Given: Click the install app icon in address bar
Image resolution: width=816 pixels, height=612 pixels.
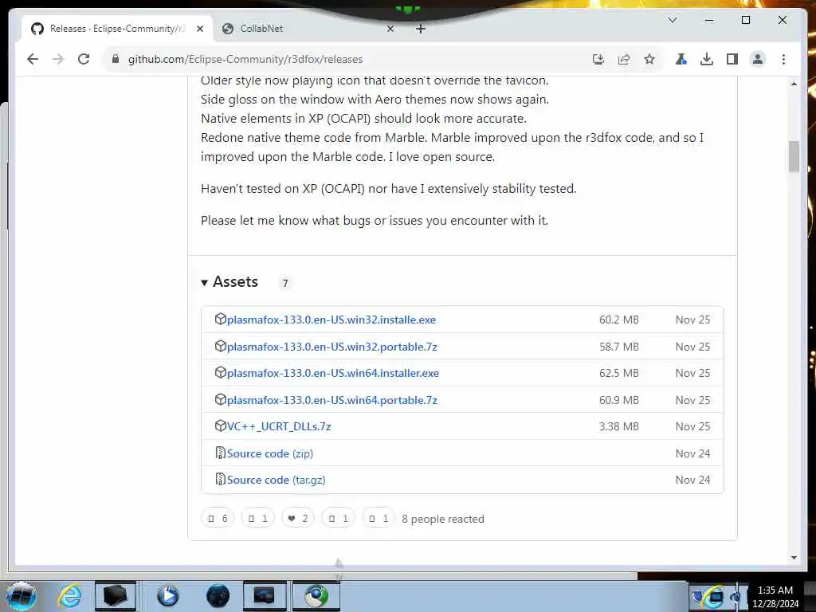Looking at the screenshot, I should coord(598,59).
